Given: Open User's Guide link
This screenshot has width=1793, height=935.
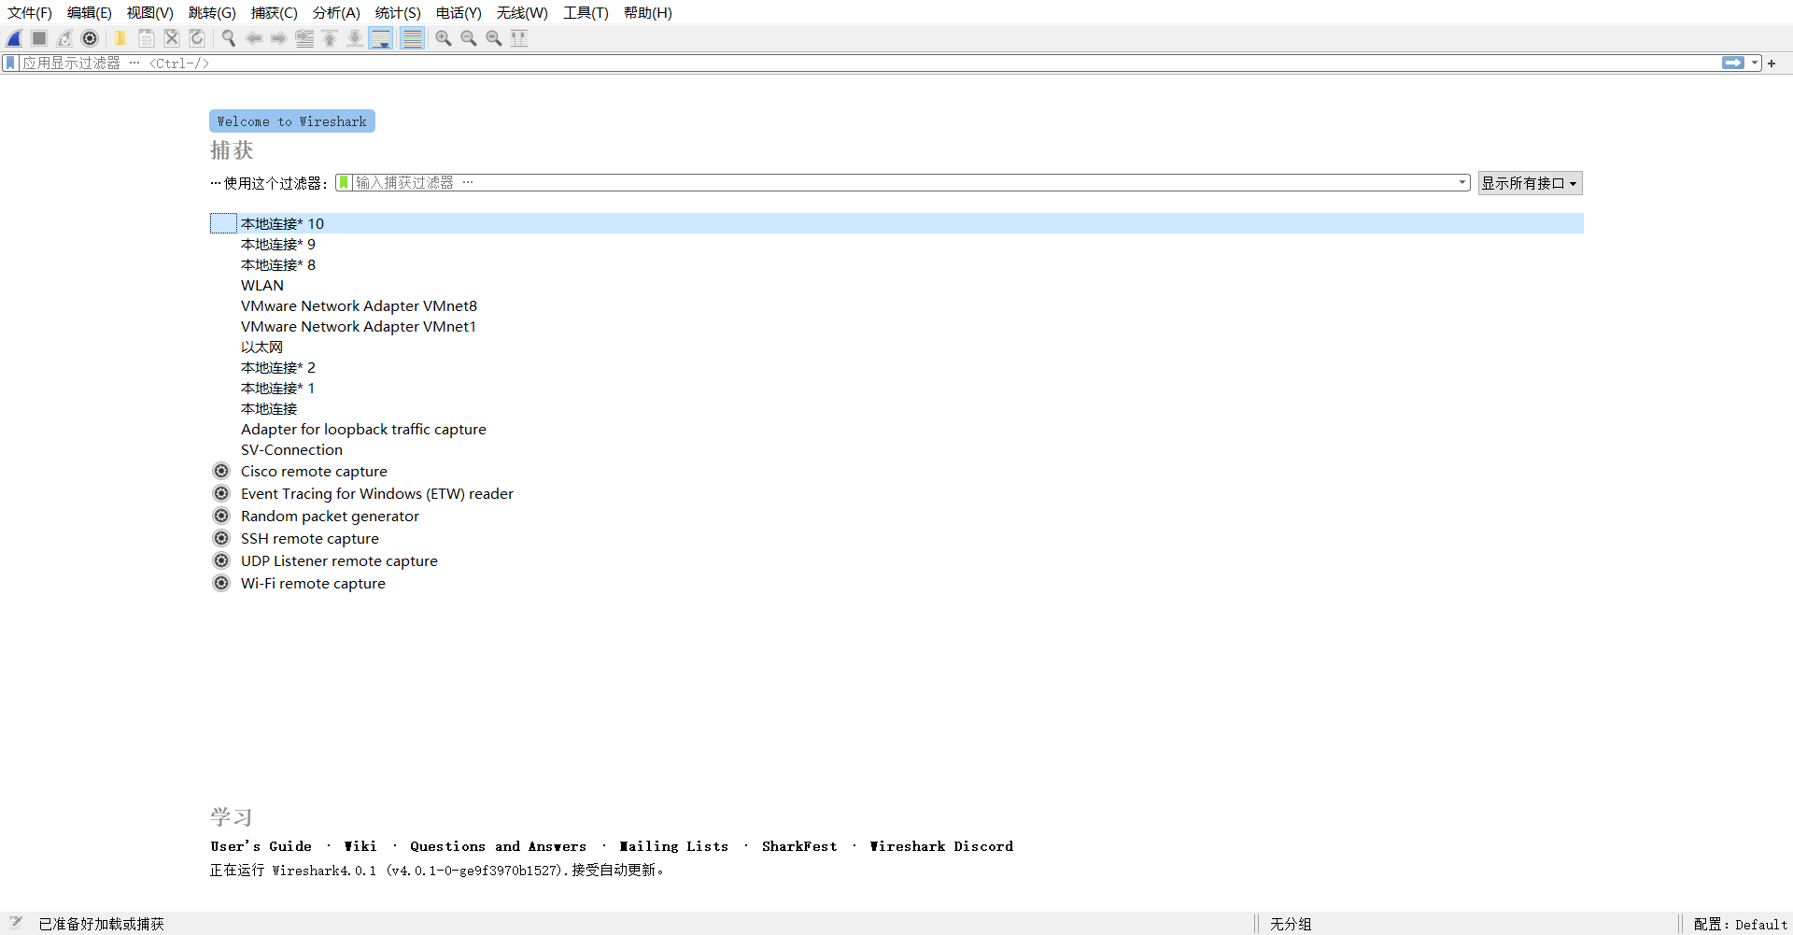Looking at the screenshot, I should [x=261, y=846].
